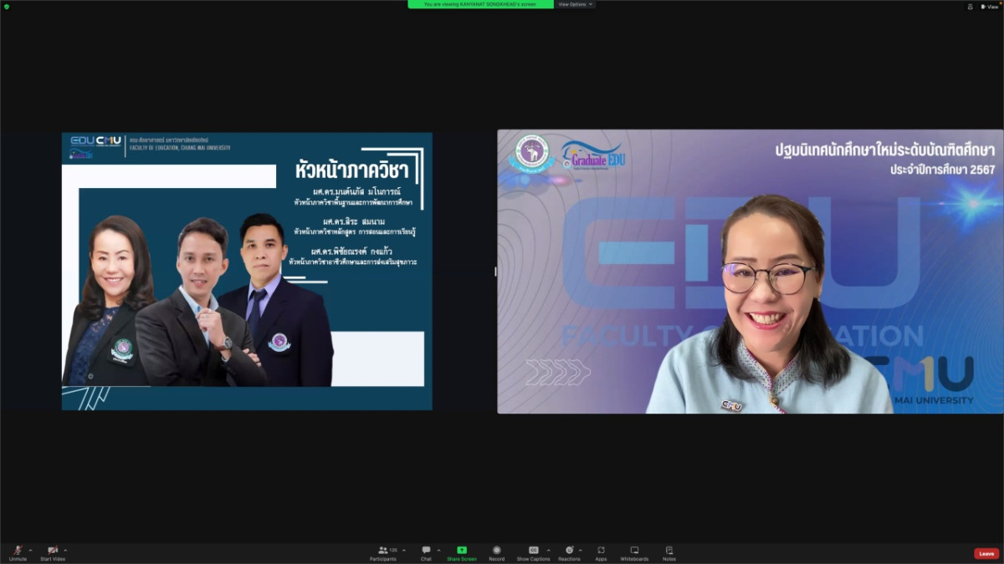Open the Participants panel
The height and width of the screenshot is (564, 1004).
383,551
